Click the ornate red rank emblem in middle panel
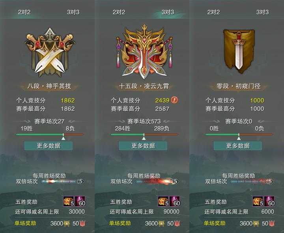Image resolution: width=284 pixels, height=233 pixels. pyautogui.click(x=144, y=52)
